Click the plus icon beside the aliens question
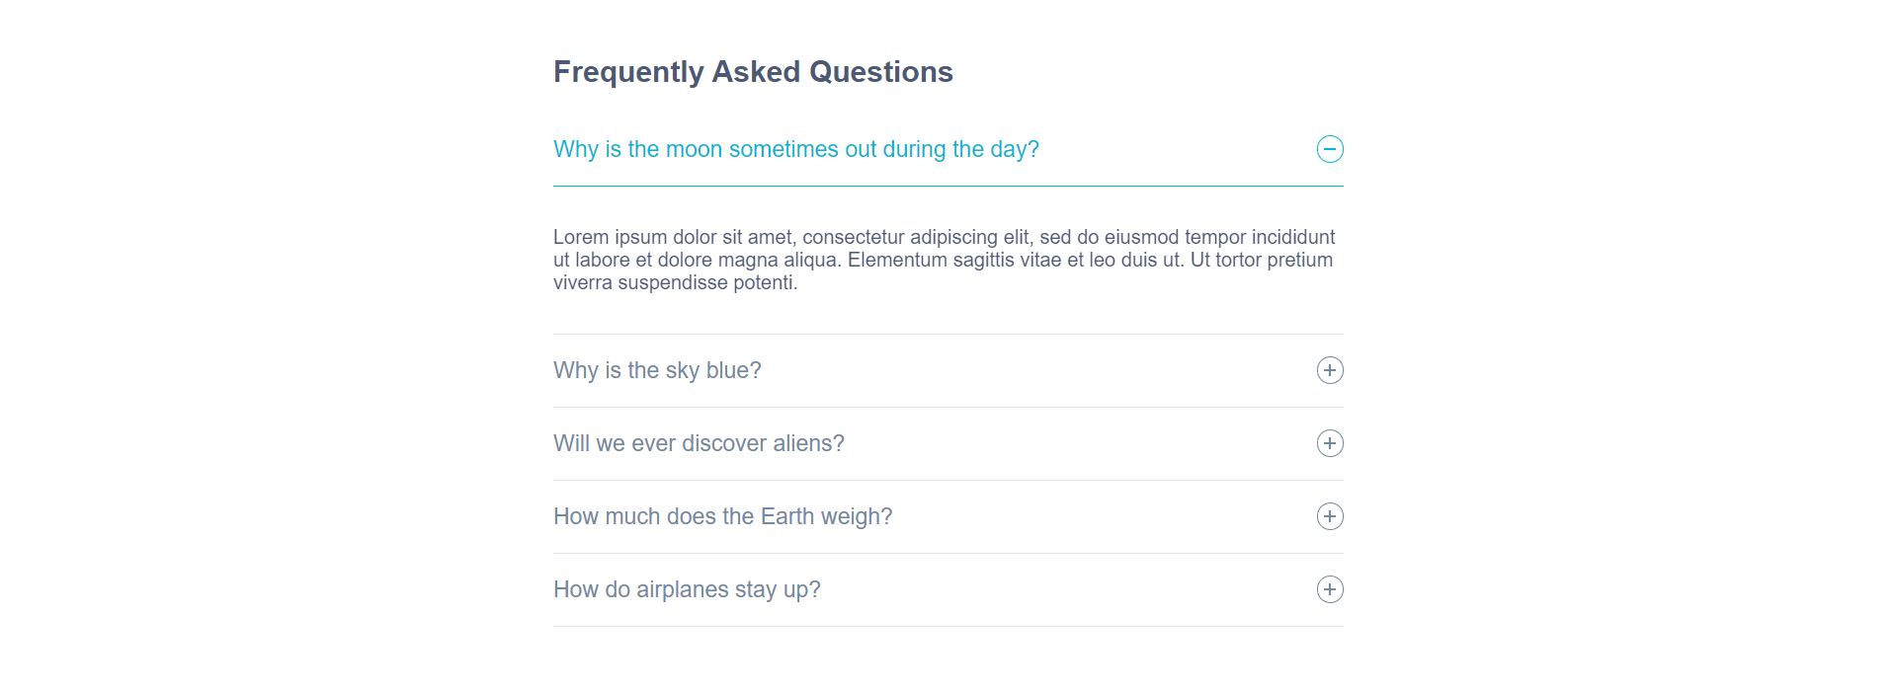Image resolution: width=1897 pixels, height=692 pixels. point(1330,443)
